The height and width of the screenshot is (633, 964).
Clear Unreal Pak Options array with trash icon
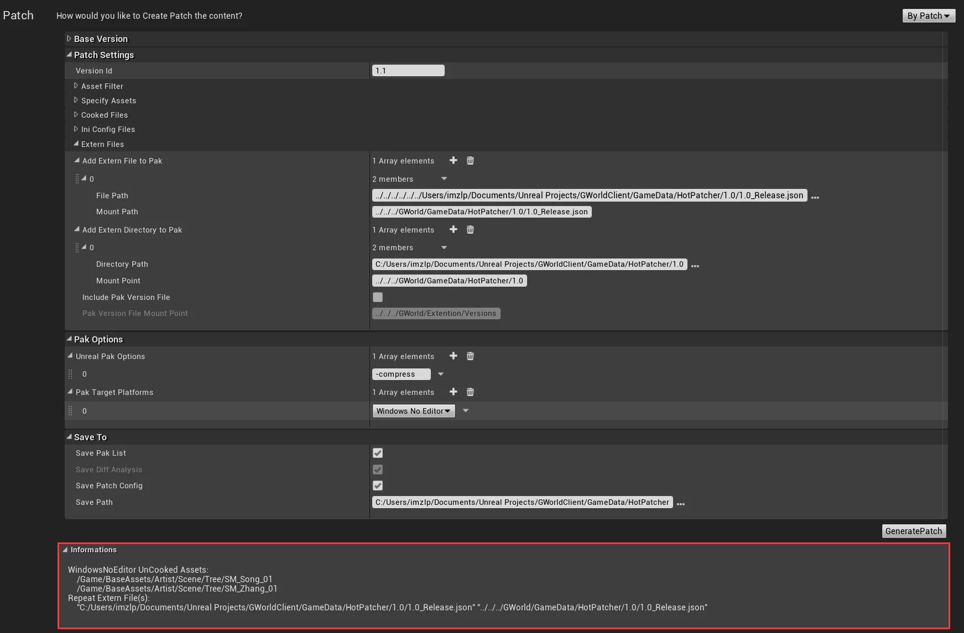(470, 356)
